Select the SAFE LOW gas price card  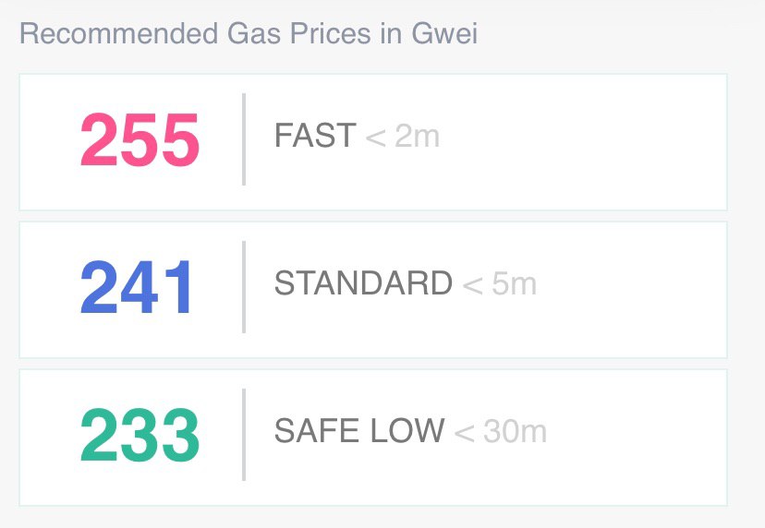pos(373,438)
